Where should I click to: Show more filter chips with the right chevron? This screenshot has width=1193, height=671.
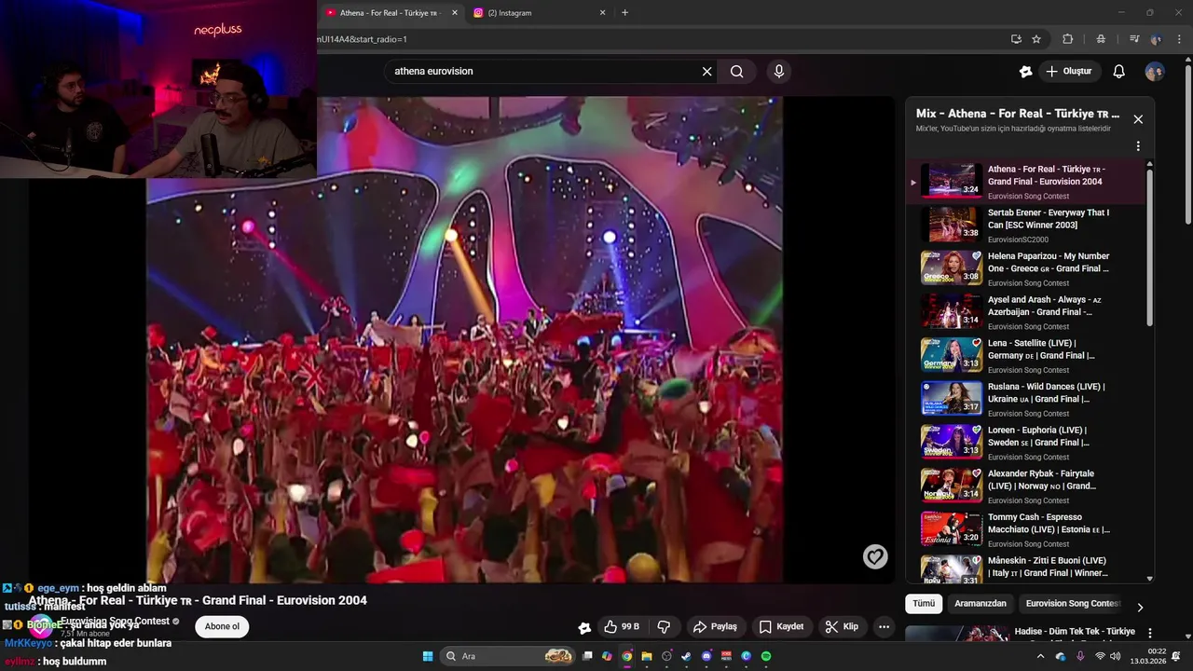click(1140, 608)
